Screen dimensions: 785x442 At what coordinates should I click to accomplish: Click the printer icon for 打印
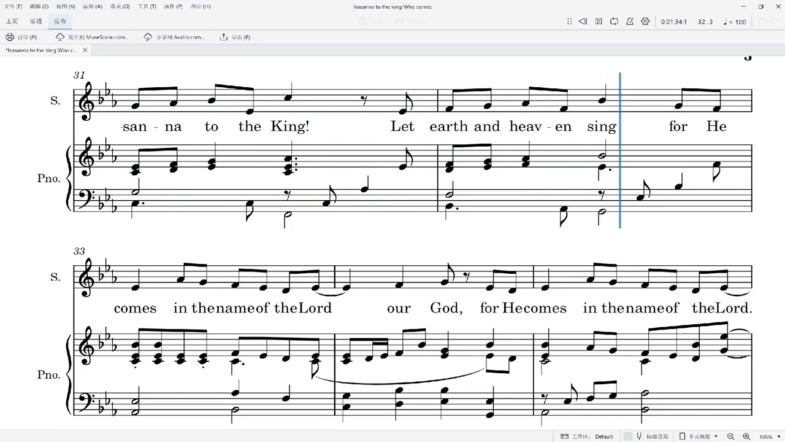point(10,37)
